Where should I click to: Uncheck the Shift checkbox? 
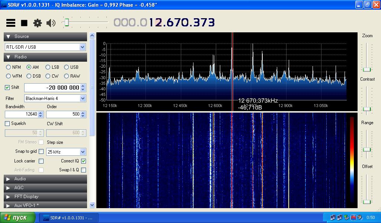[x=7, y=87]
